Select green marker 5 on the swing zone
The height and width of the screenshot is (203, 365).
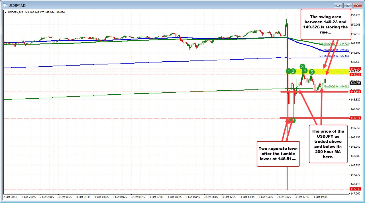[x=312, y=72]
